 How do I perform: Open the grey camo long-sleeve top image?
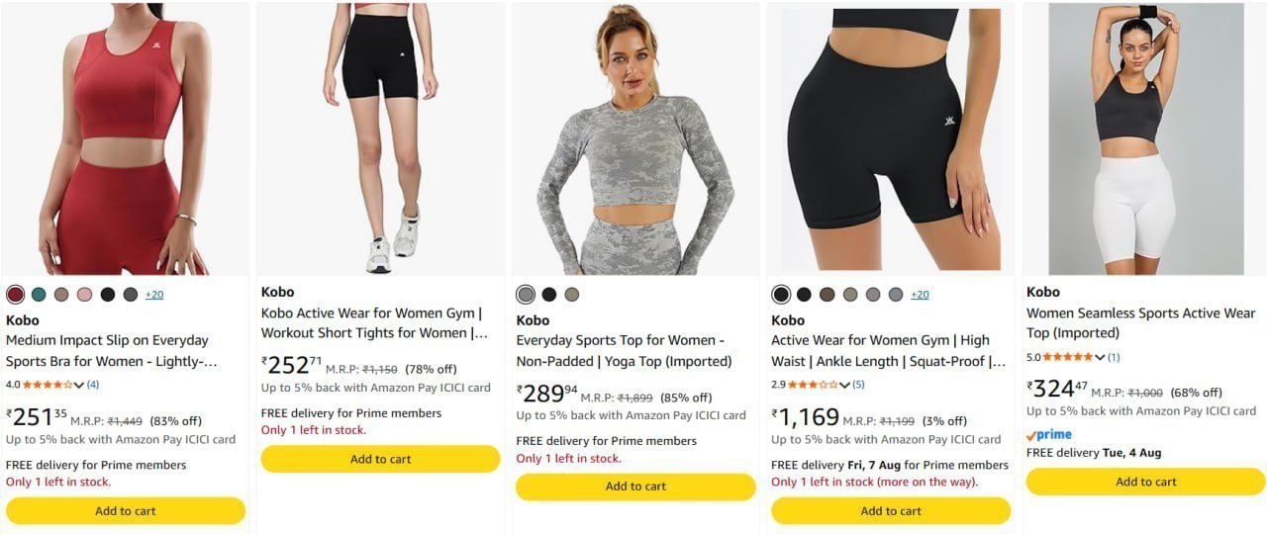coord(636,138)
